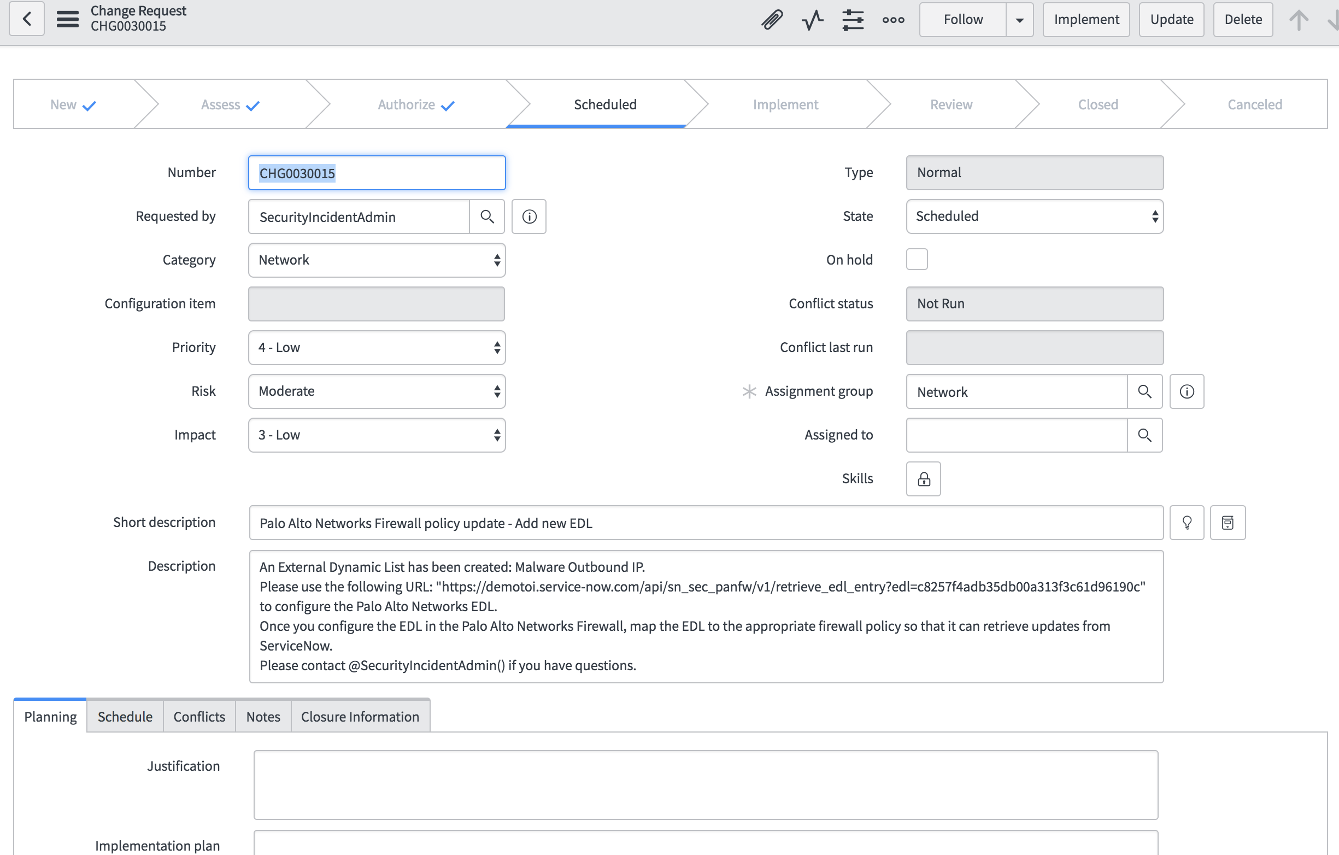Focus the Requested by input field

click(359, 216)
